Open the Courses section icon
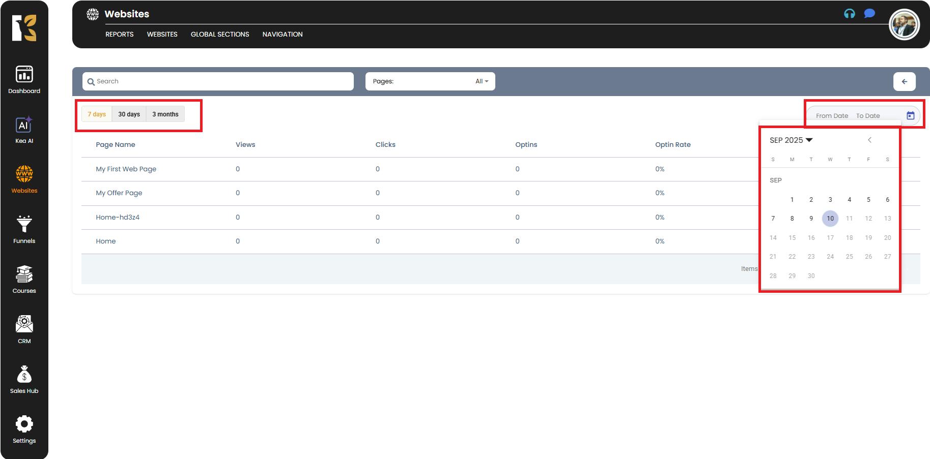The image size is (930, 459). point(24,275)
